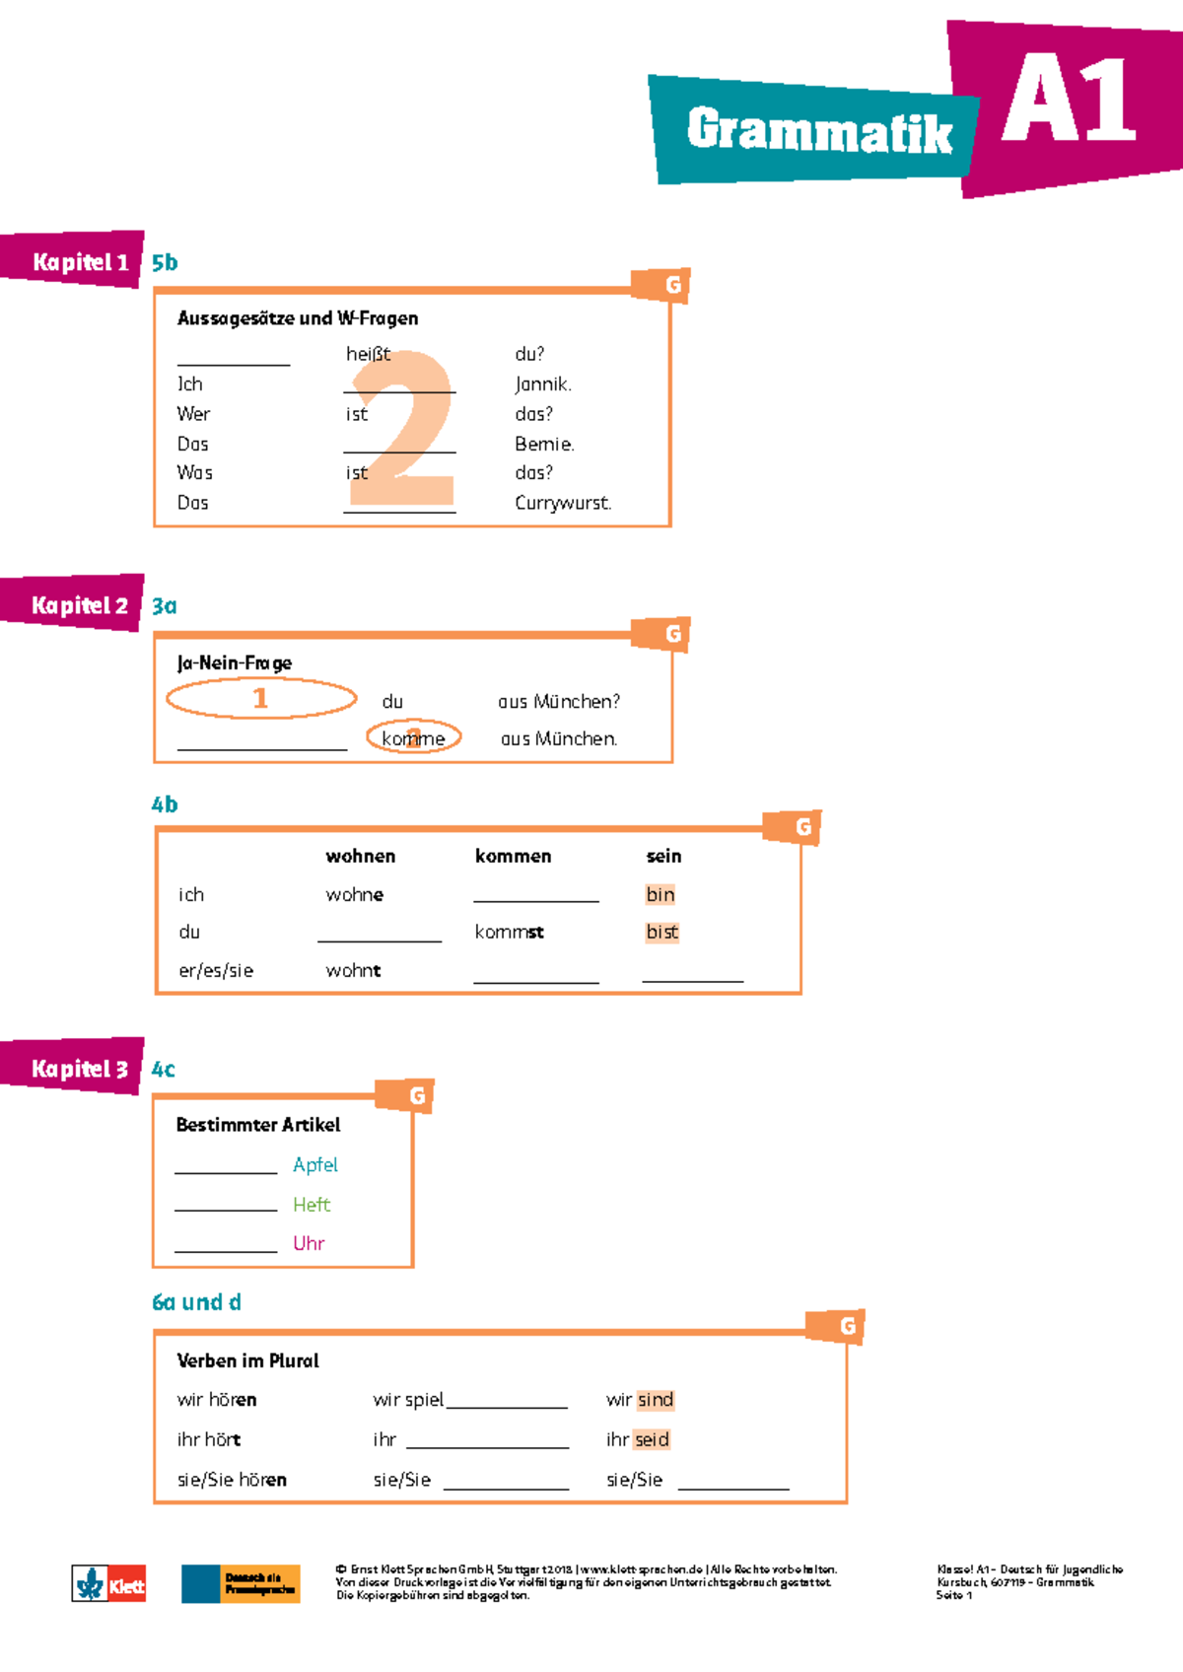Select the Kapitel 3 label
This screenshot has height=1672, width=1183.
pyautogui.click(x=79, y=1069)
